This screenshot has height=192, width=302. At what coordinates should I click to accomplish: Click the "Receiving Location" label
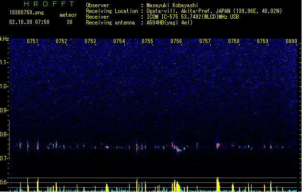click(x=112, y=11)
